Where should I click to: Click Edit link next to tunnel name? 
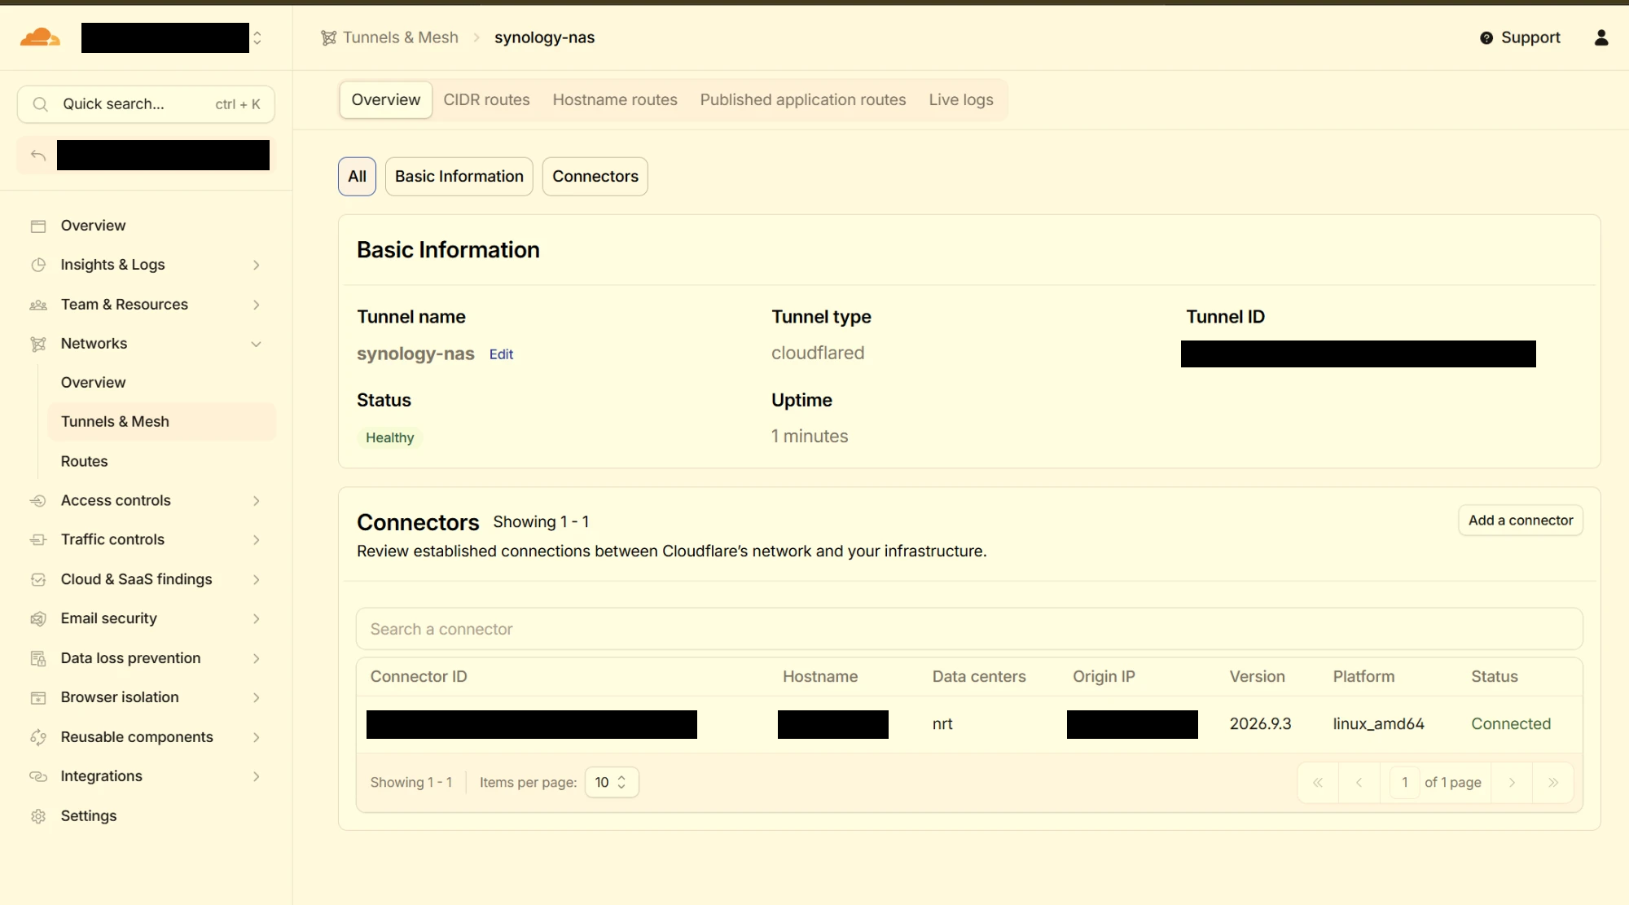click(x=501, y=354)
